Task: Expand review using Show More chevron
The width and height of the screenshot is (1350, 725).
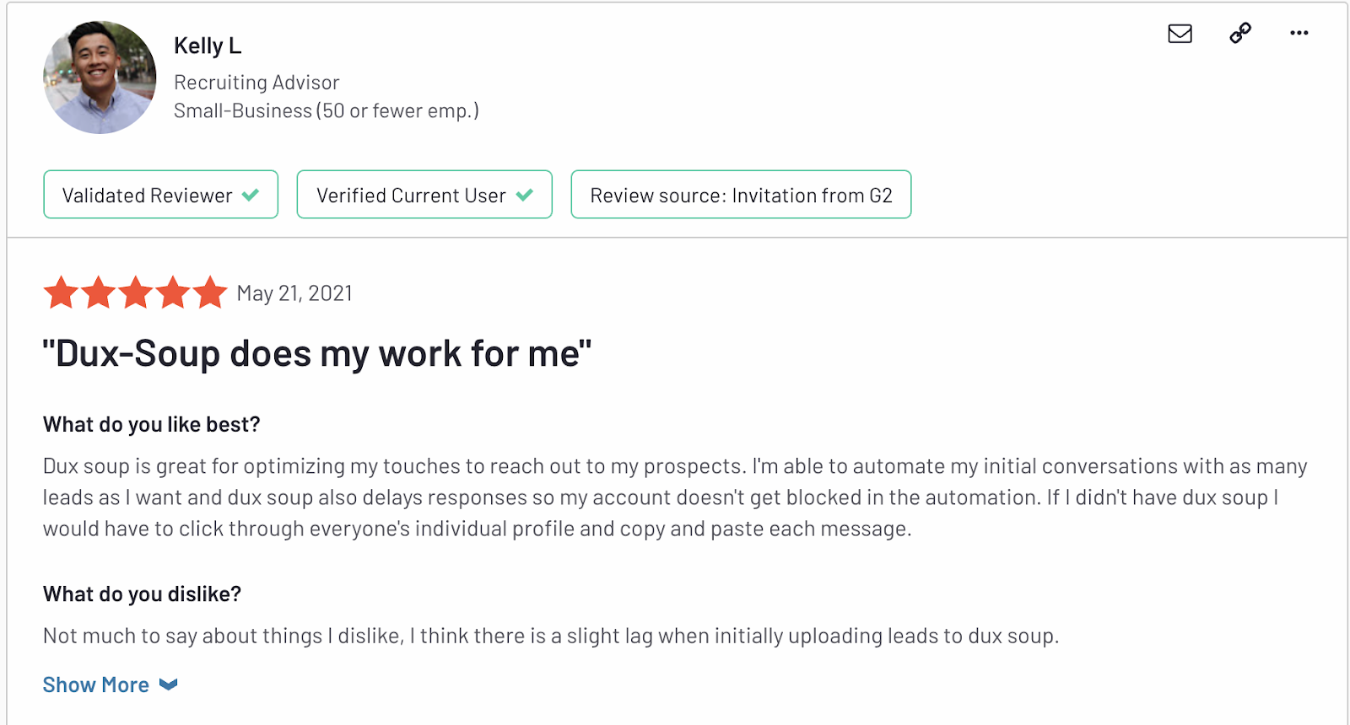Action: click(x=169, y=685)
